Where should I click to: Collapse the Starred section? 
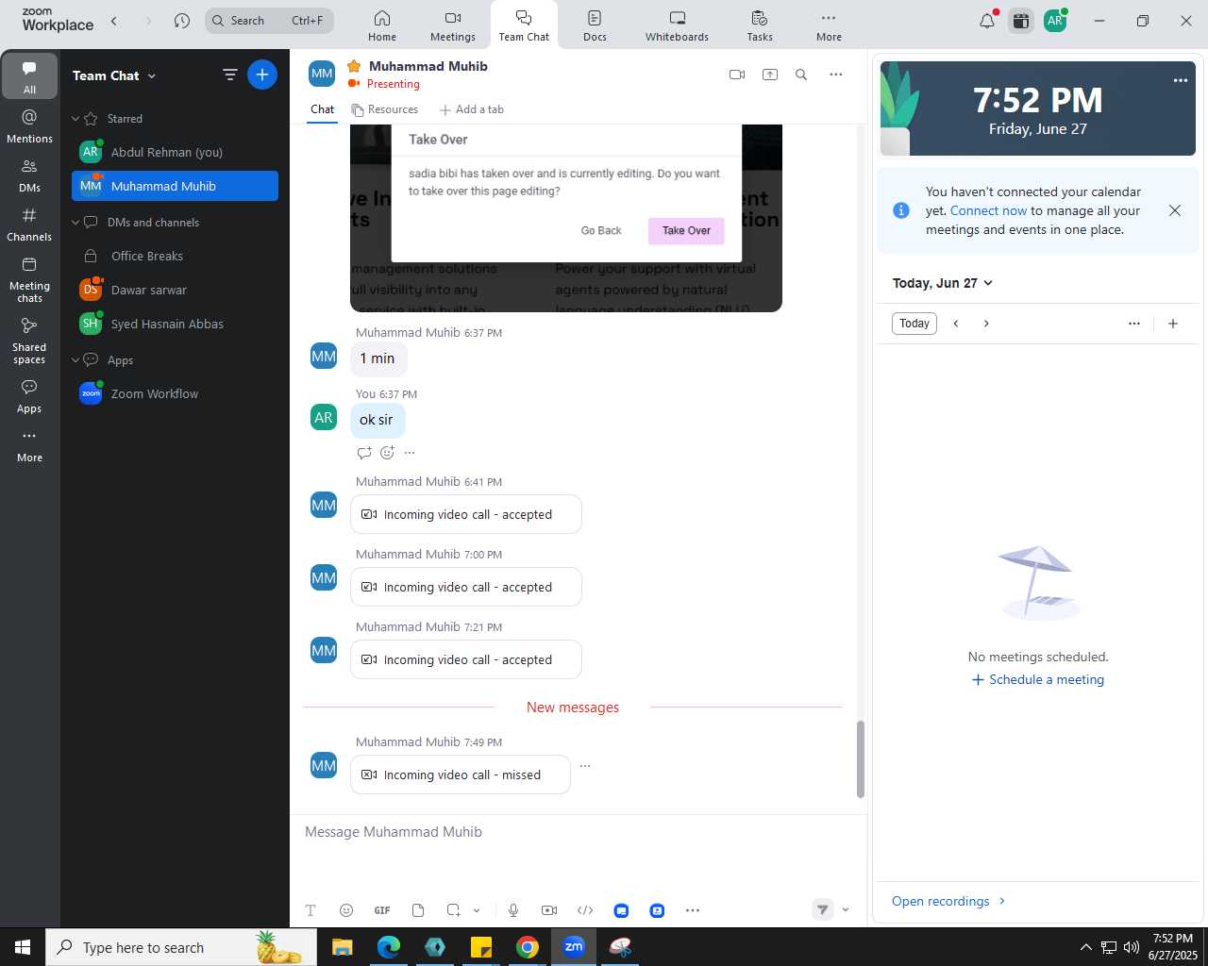[x=75, y=119]
